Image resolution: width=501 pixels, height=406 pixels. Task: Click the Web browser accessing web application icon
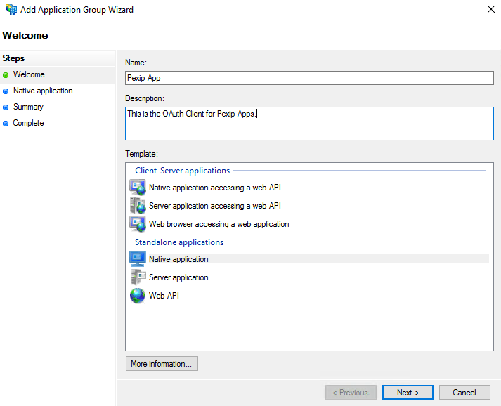[138, 224]
